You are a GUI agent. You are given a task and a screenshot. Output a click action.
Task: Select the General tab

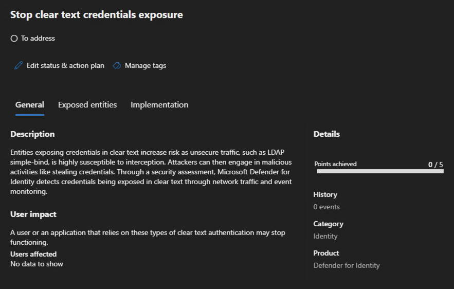(30, 105)
